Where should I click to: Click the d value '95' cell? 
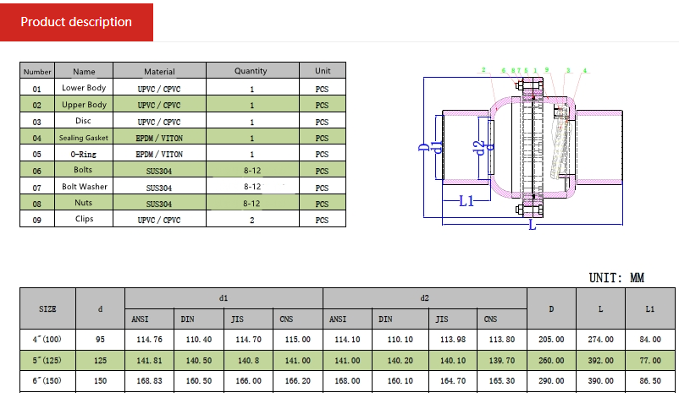point(100,339)
